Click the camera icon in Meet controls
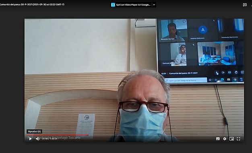This screenshot has height=153, width=252. [223, 72]
